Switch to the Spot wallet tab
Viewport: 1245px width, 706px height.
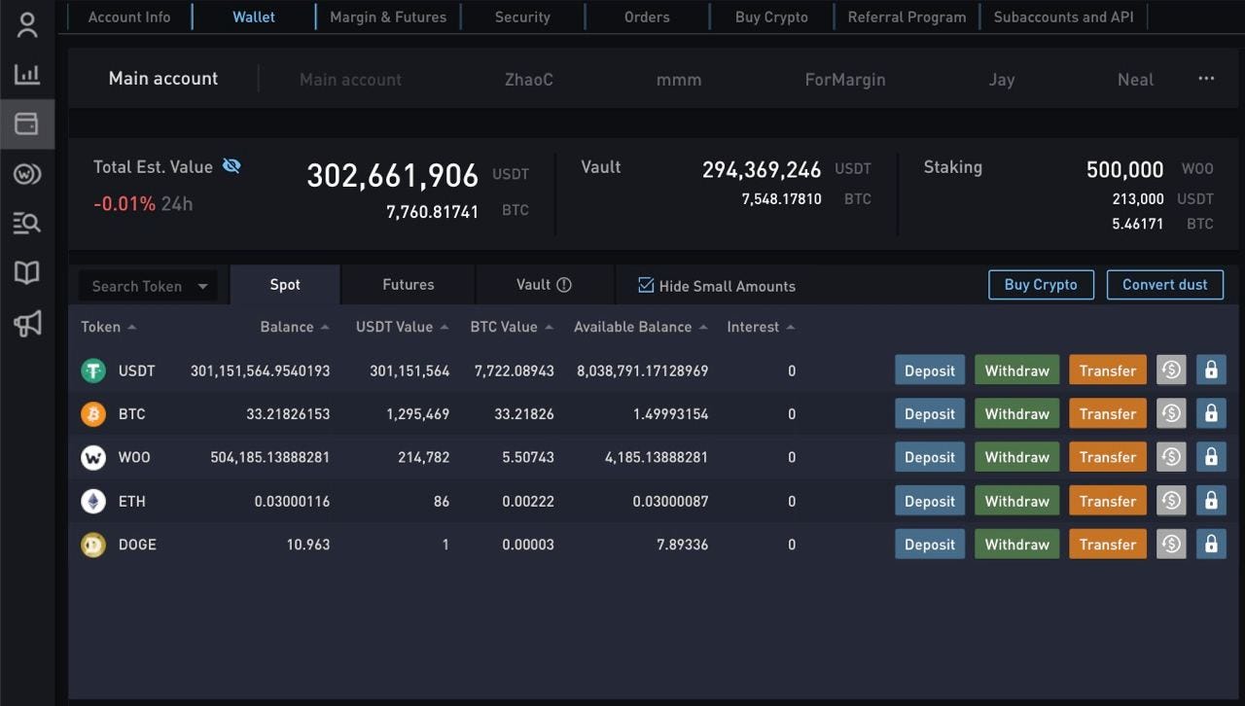coord(285,285)
